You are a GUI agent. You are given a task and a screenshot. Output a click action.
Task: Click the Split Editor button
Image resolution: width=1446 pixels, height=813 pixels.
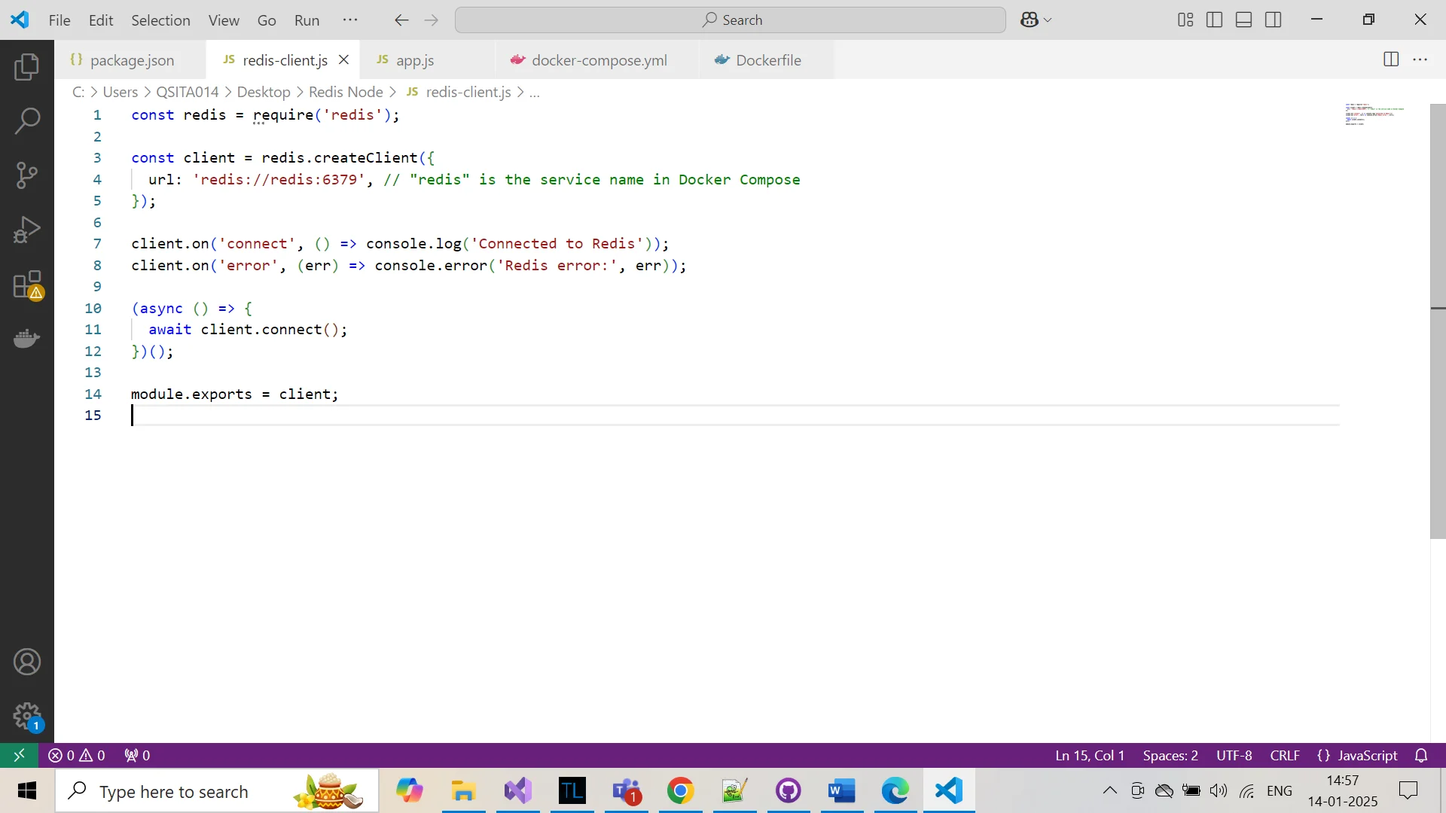[x=1391, y=59]
